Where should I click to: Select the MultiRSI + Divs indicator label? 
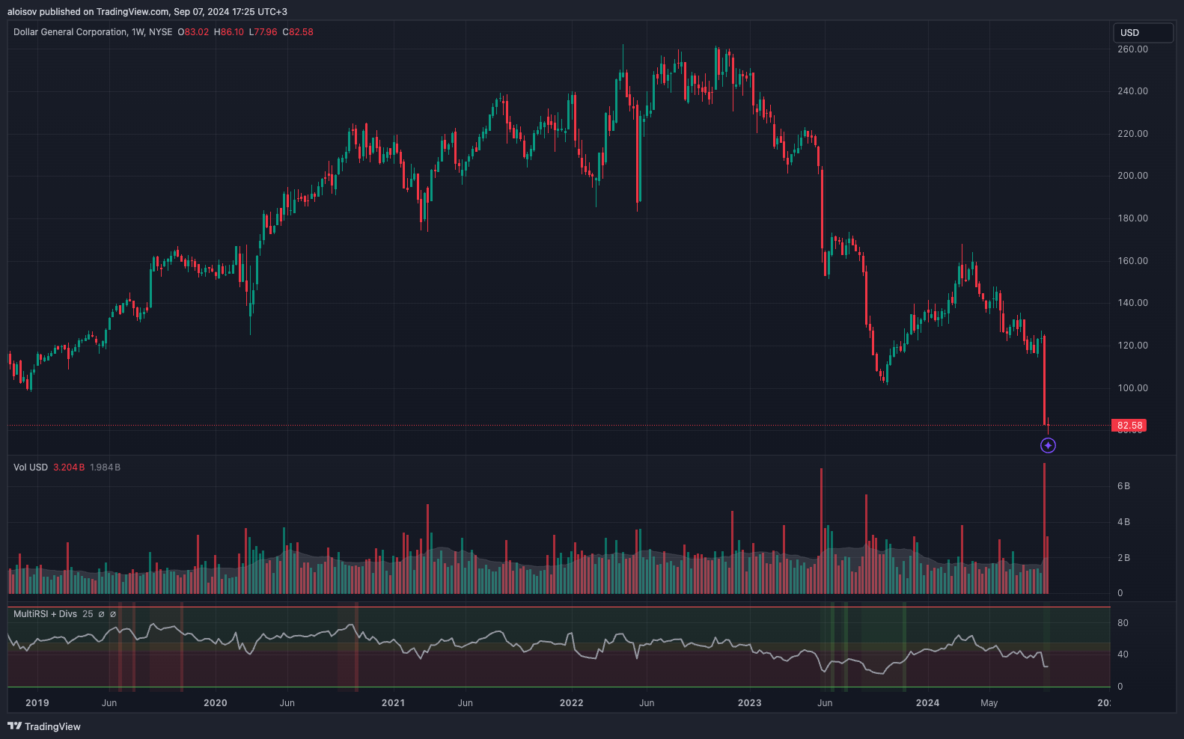[45, 614]
